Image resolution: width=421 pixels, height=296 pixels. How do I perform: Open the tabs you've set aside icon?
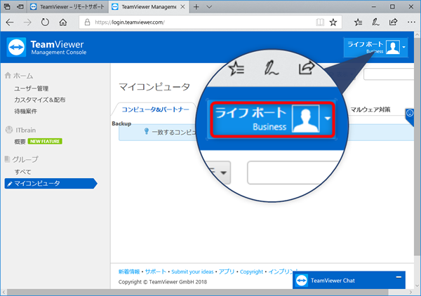[x=7, y=7]
